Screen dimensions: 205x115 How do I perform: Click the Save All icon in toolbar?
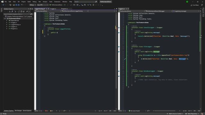[19, 5]
